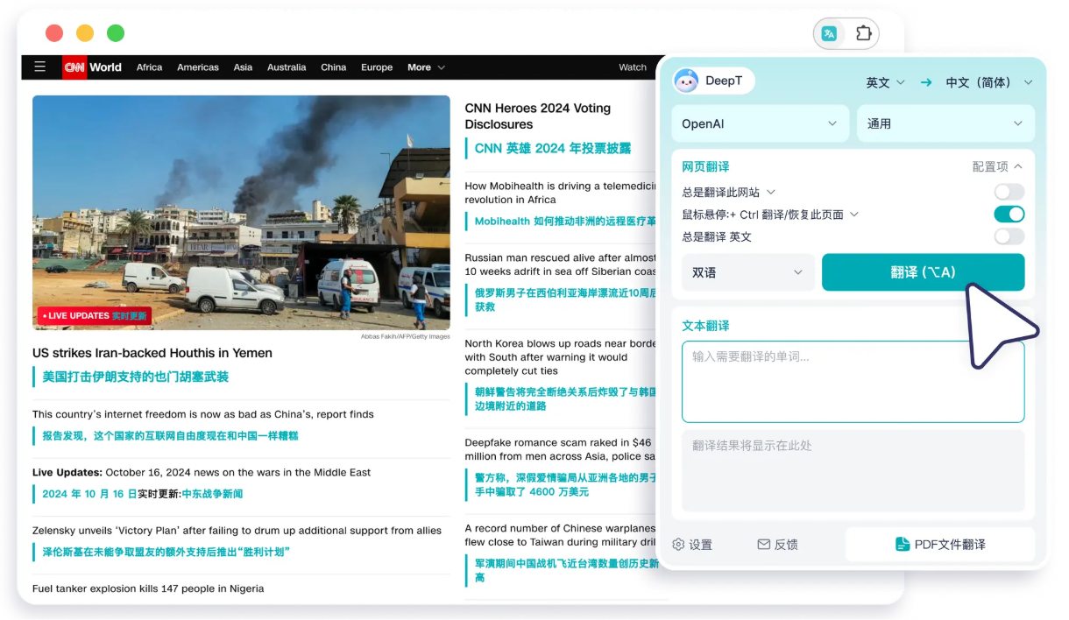
Task: Click the CNN logo
Action: [x=74, y=67]
